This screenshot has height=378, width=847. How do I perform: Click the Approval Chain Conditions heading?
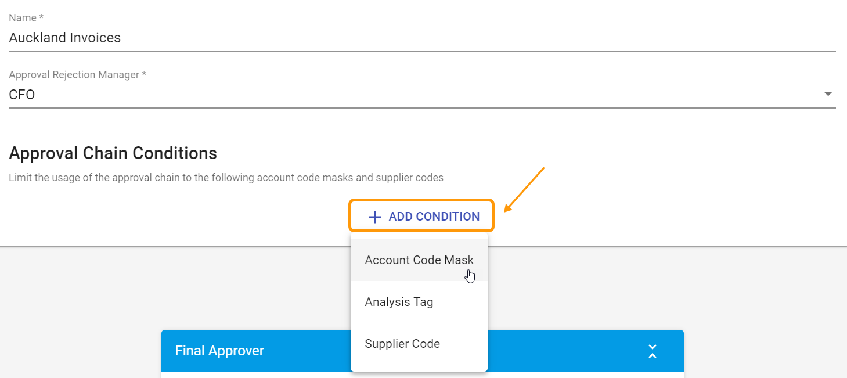point(113,153)
